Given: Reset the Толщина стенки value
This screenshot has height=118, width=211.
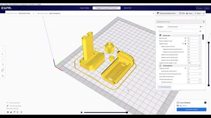Looking at the screenshot, I should click(185, 69).
